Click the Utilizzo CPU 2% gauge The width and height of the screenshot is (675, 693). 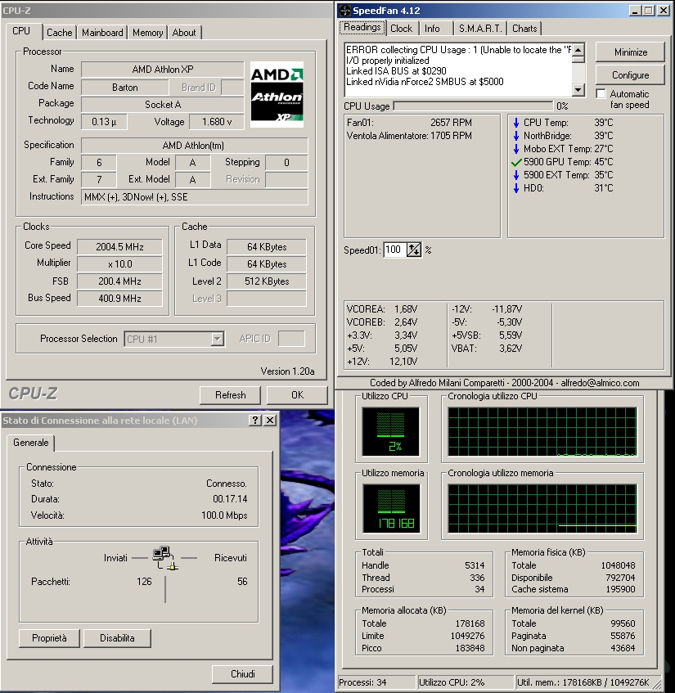391,431
